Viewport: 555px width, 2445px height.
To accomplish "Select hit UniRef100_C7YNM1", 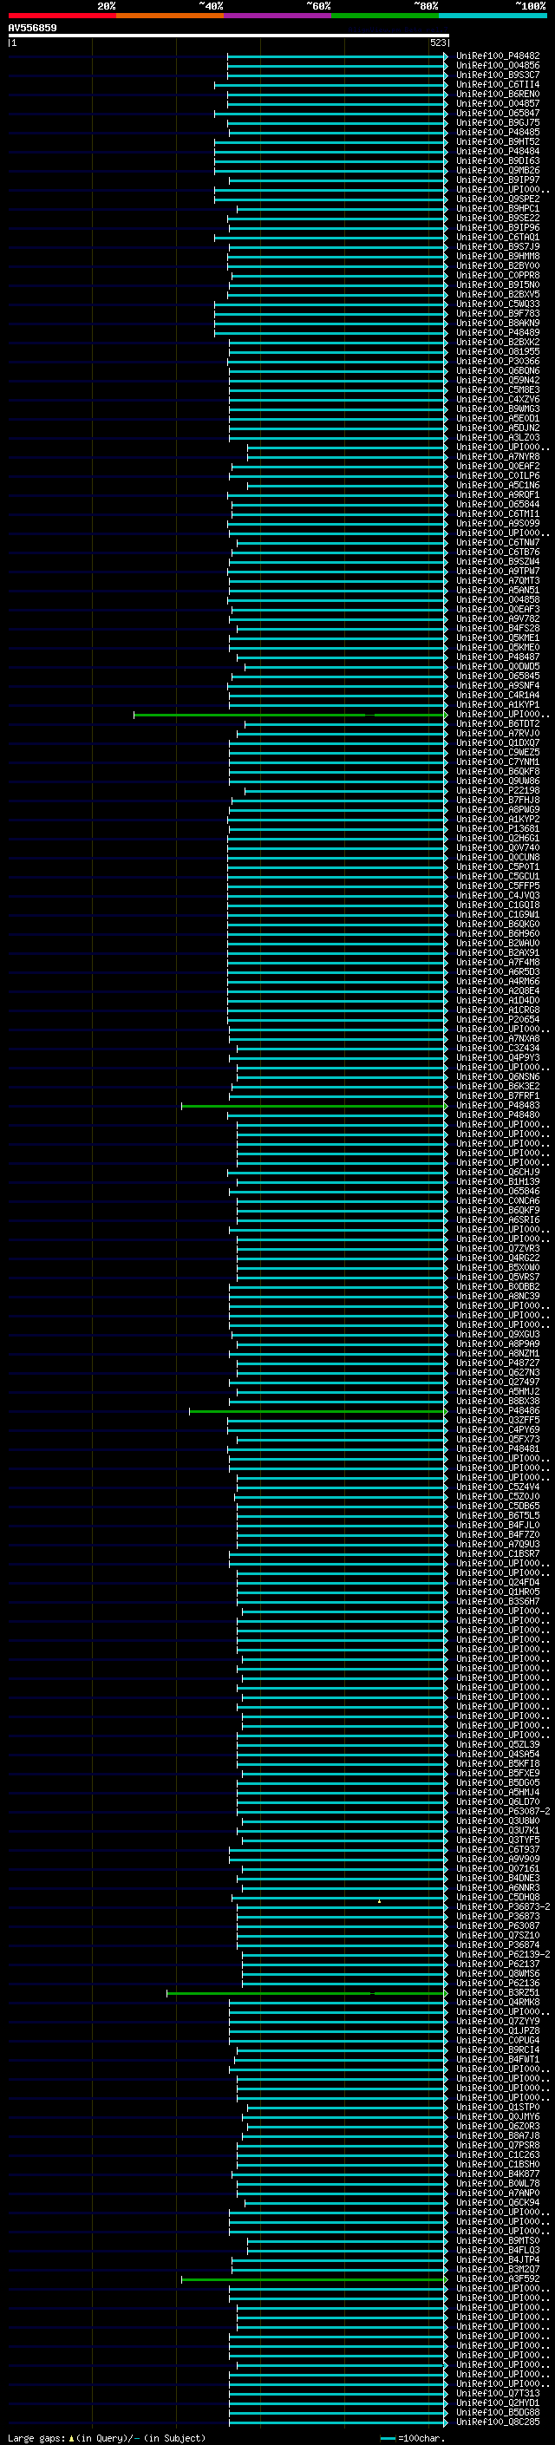I will (497, 762).
